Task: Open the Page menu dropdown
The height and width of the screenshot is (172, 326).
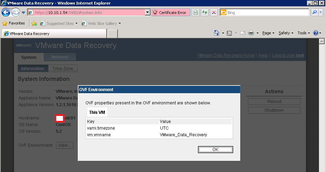Action: (x=268, y=33)
